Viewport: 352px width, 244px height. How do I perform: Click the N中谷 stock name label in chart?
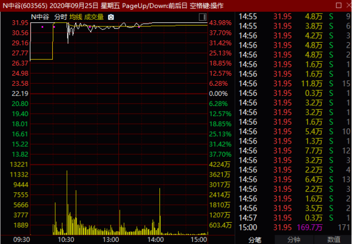coord(41,17)
